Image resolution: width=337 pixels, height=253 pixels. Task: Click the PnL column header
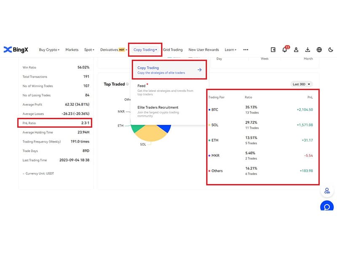click(x=310, y=97)
